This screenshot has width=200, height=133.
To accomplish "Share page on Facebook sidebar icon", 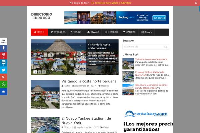I will 4,49.
